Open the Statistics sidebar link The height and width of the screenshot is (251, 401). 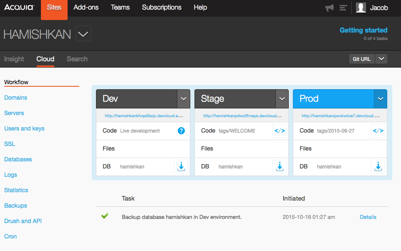pos(16,190)
